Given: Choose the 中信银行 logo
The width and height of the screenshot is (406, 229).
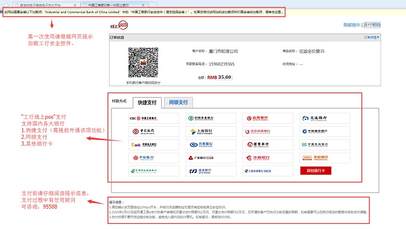Looking at the screenshot, I should [154, 158].
